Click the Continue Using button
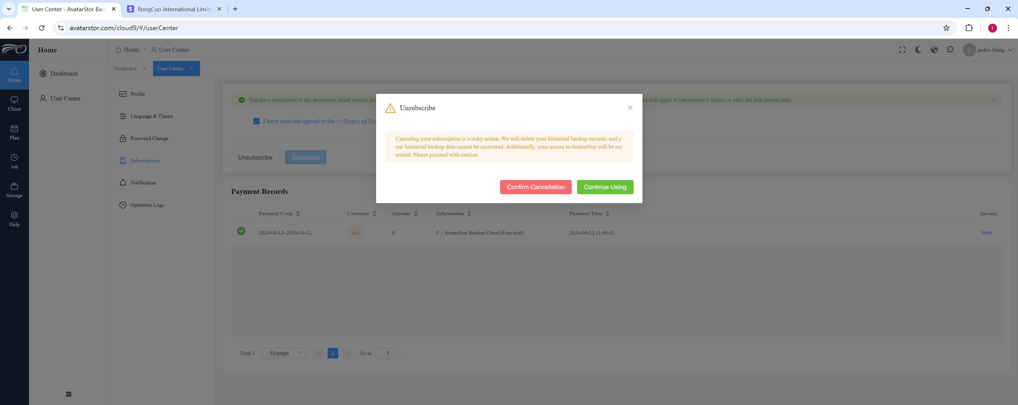The image size is (1018, 405). click(x=605, y=187)
